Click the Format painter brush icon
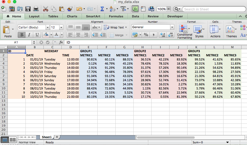 click(70, 9)
